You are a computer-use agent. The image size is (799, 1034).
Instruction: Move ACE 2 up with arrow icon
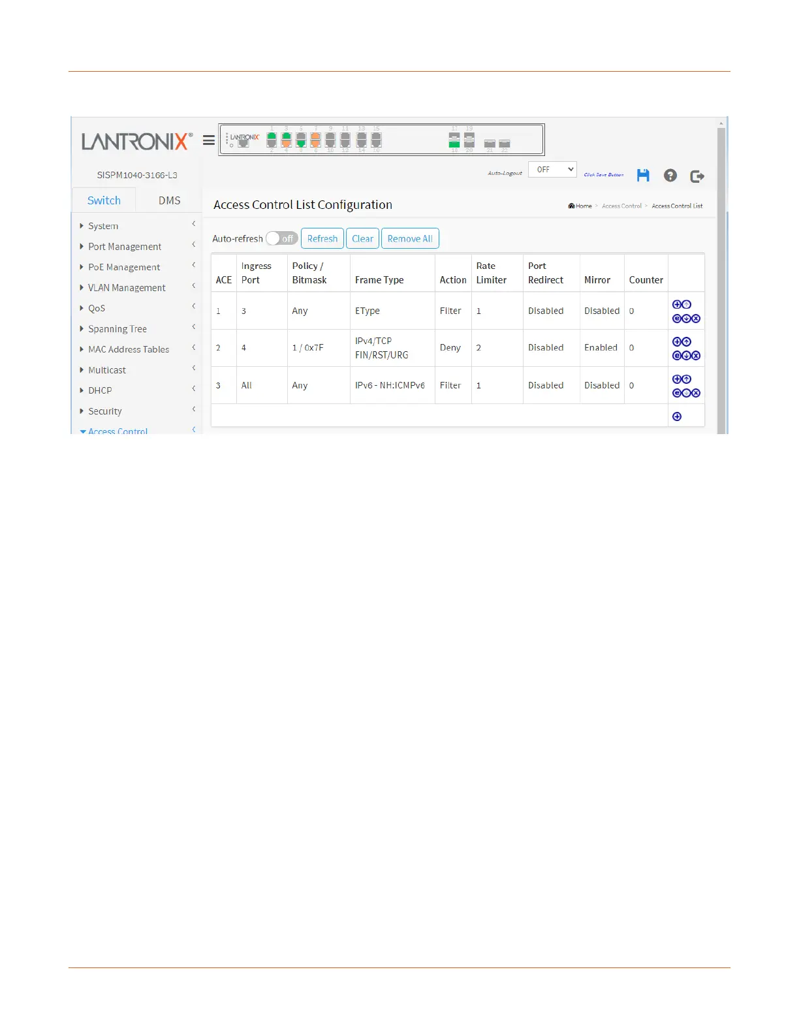tap(687, 341)
